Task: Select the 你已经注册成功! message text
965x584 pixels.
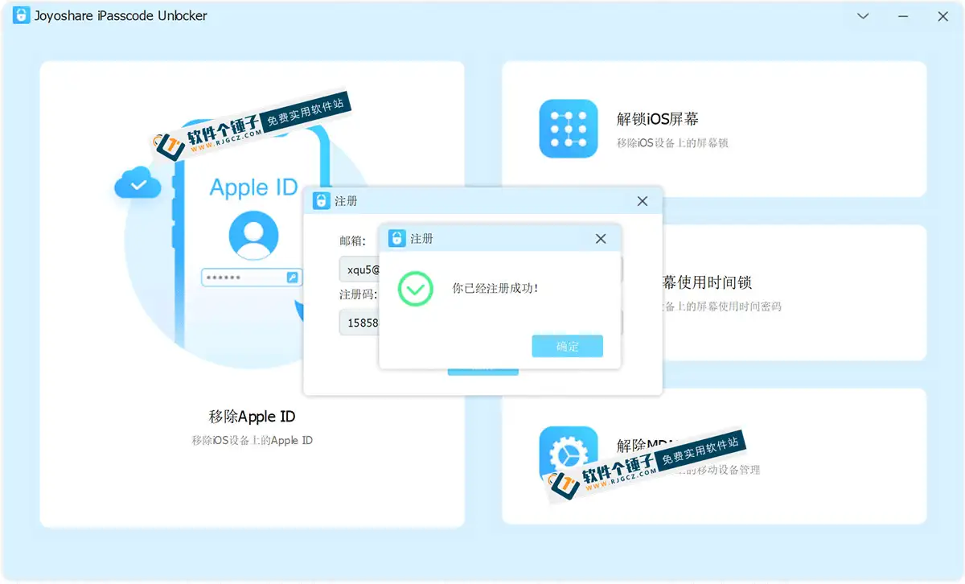Action: coord(495,288)
